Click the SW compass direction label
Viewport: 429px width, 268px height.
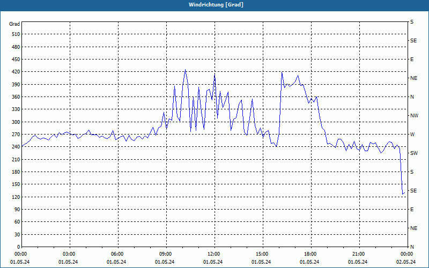coord(414,153)
